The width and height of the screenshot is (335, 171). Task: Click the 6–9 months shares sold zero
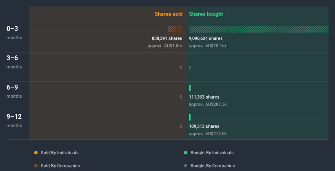pos(181,97)
